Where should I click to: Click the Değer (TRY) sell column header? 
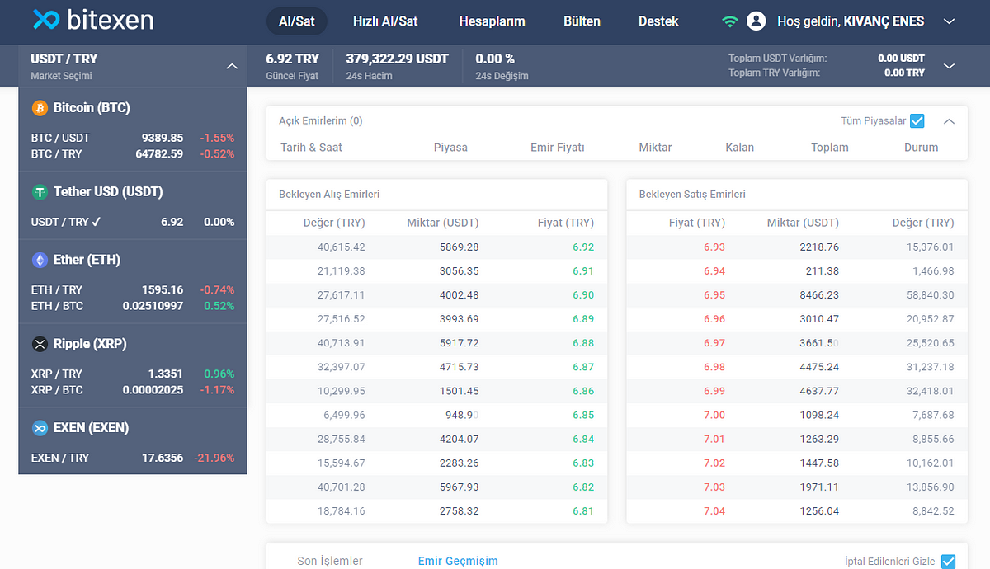tap(923, 223)
